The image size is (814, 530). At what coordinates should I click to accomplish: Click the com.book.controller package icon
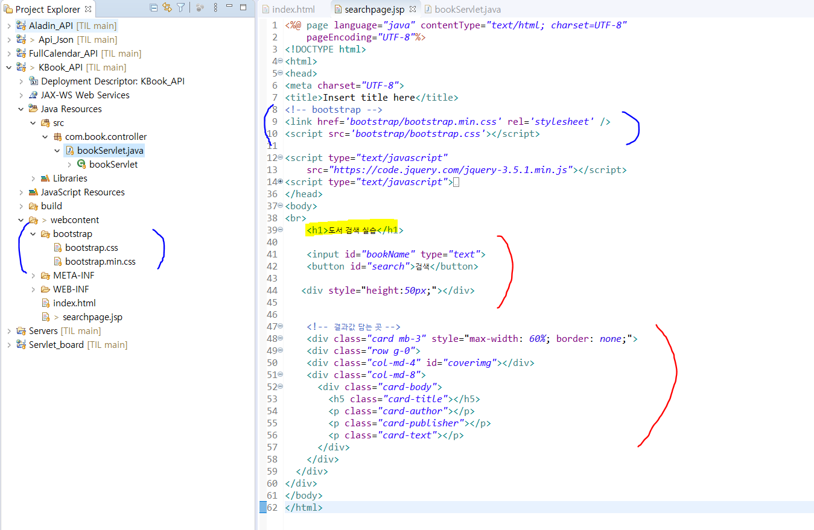click(x=57, y=137)
